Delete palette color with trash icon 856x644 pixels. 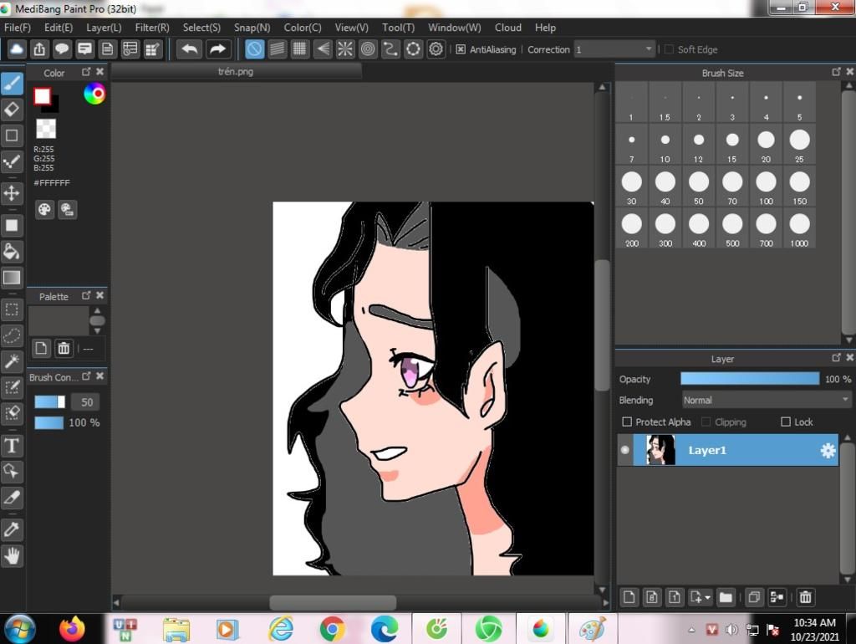(x=64, y=348)
